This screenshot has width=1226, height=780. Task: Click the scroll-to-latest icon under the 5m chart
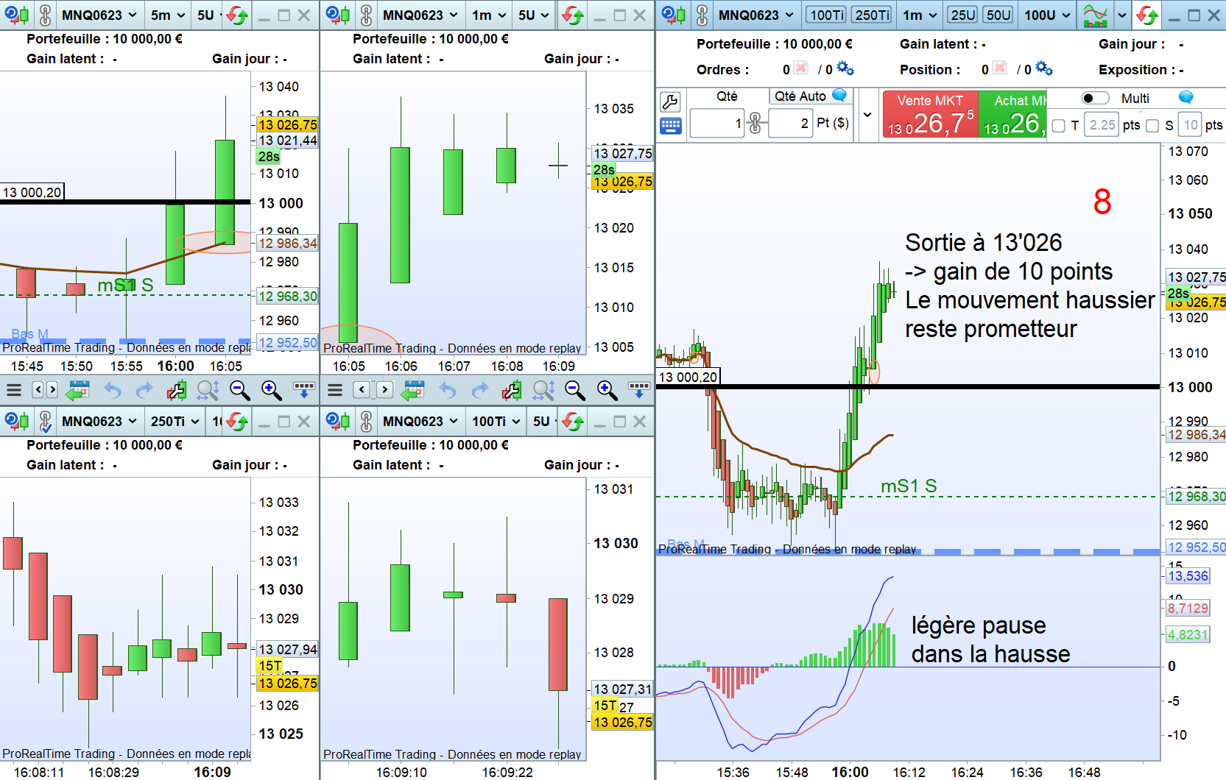[x=303, y=390]
